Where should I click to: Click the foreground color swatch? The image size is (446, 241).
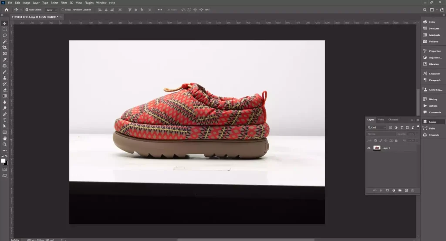pyautogui.click(x=3, y=160)
